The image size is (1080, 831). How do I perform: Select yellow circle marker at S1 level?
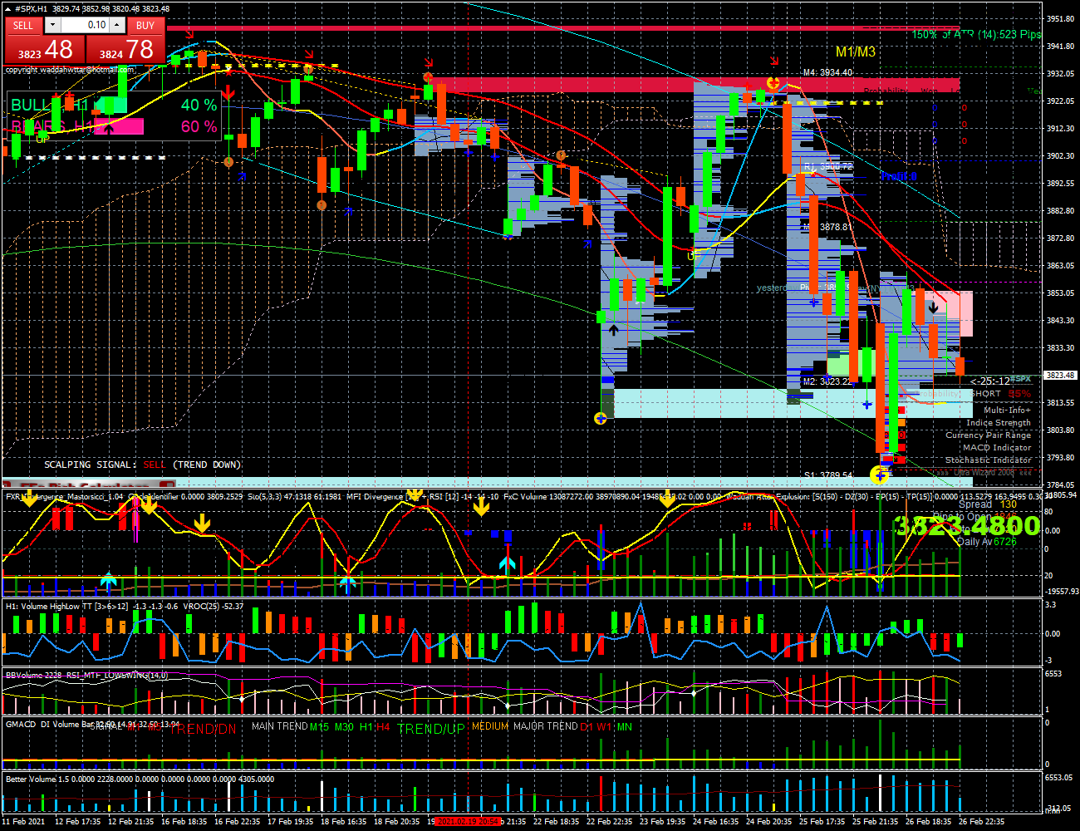pos(879,475)
